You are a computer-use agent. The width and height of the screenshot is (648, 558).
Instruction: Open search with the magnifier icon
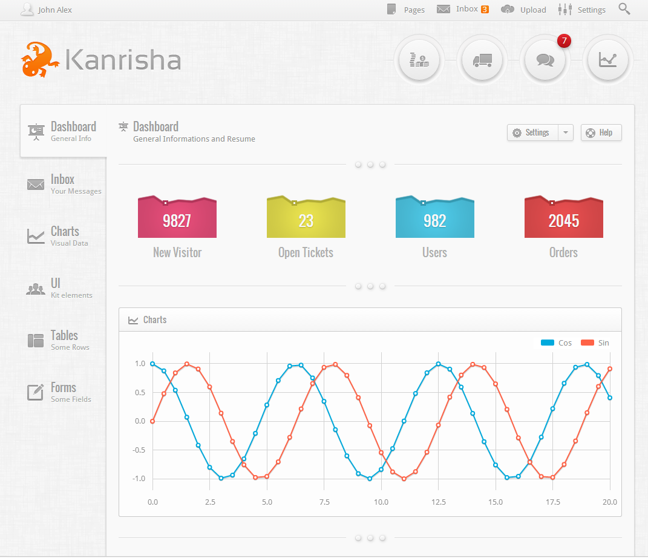(624, 8)
